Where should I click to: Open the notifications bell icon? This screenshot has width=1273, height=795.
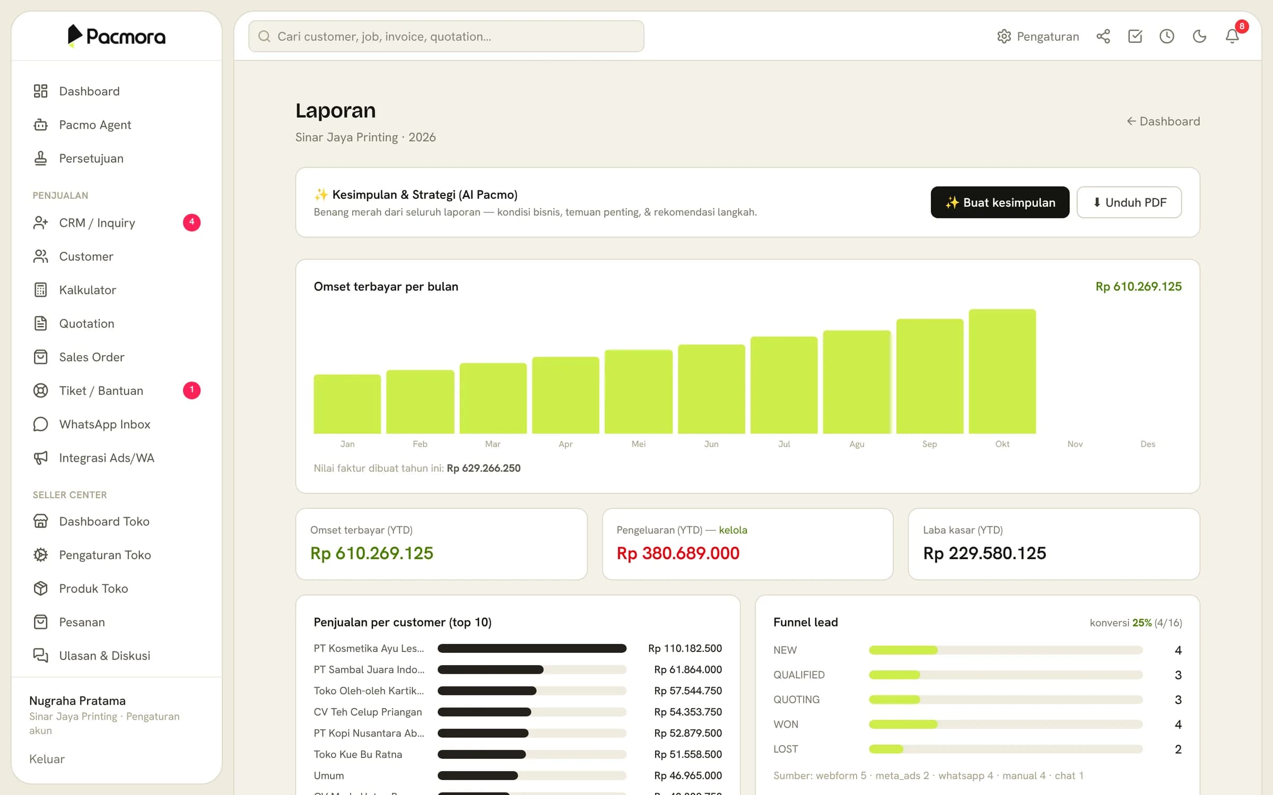(1232, 36)
